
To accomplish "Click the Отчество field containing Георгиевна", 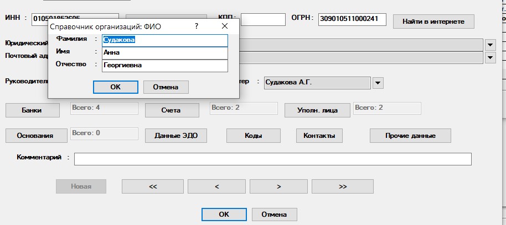I will point(165,65).
